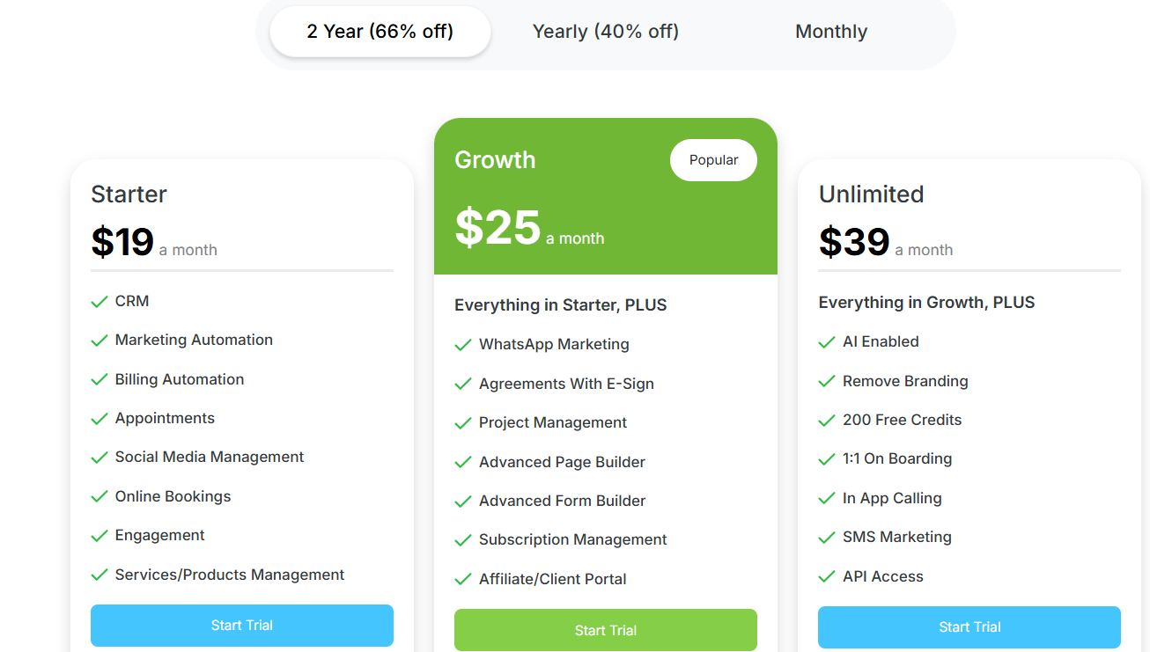1150x652 pixels.
Task: Click the checkmark beside Subscription Management
Action: click(463, 540)
